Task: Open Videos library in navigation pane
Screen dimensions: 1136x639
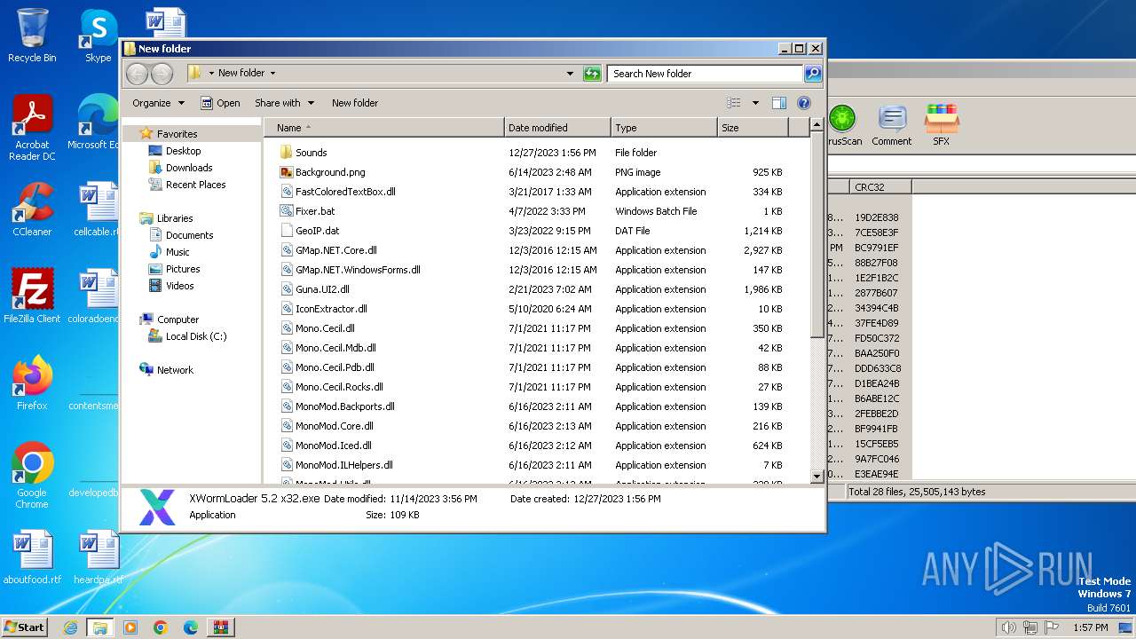Action: [179, 286]
